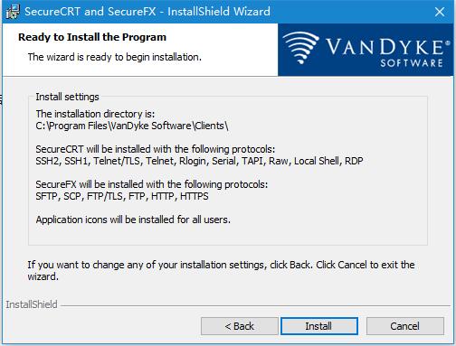The height and width of the screenshot is (346, 456).
Task: Go back with the Back button
Action: pos(240,326)
